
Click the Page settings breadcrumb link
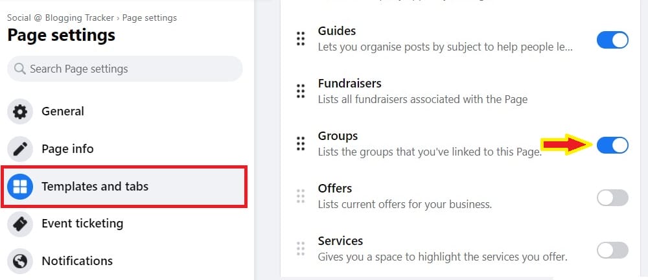(150, 17)
